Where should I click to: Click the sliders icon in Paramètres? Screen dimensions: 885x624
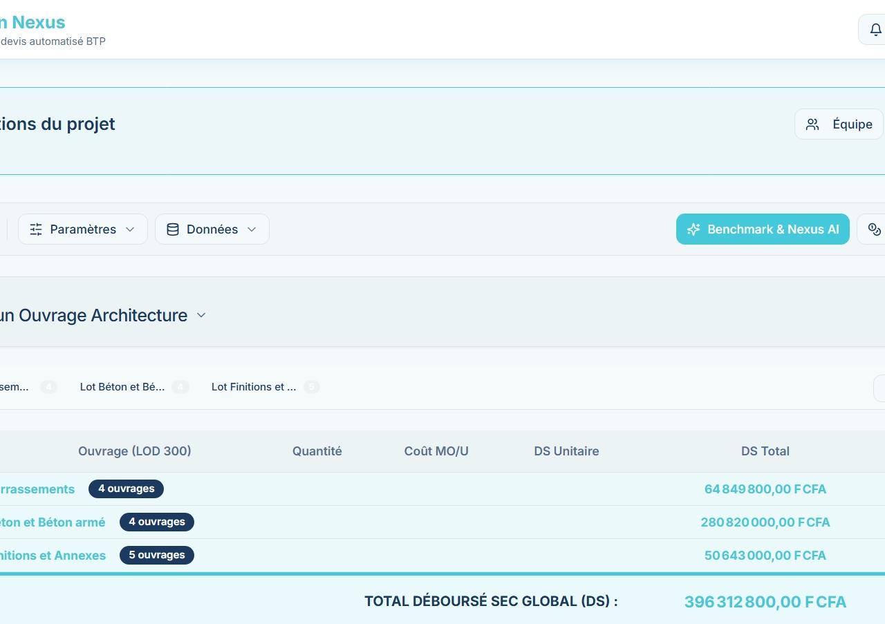[x=36, y=229]
